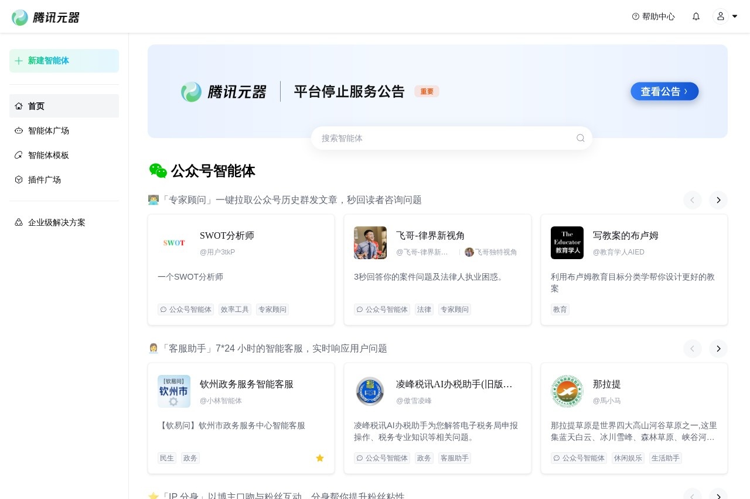The width and height of the screenshot is (750, 499).
Task: Open 智能体模板 in the sidebar
Action: click(x=64, y=155)
